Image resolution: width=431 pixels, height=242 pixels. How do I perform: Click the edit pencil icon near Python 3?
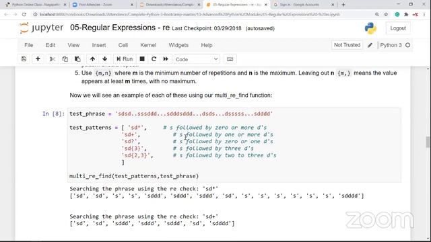pos(370,45)
